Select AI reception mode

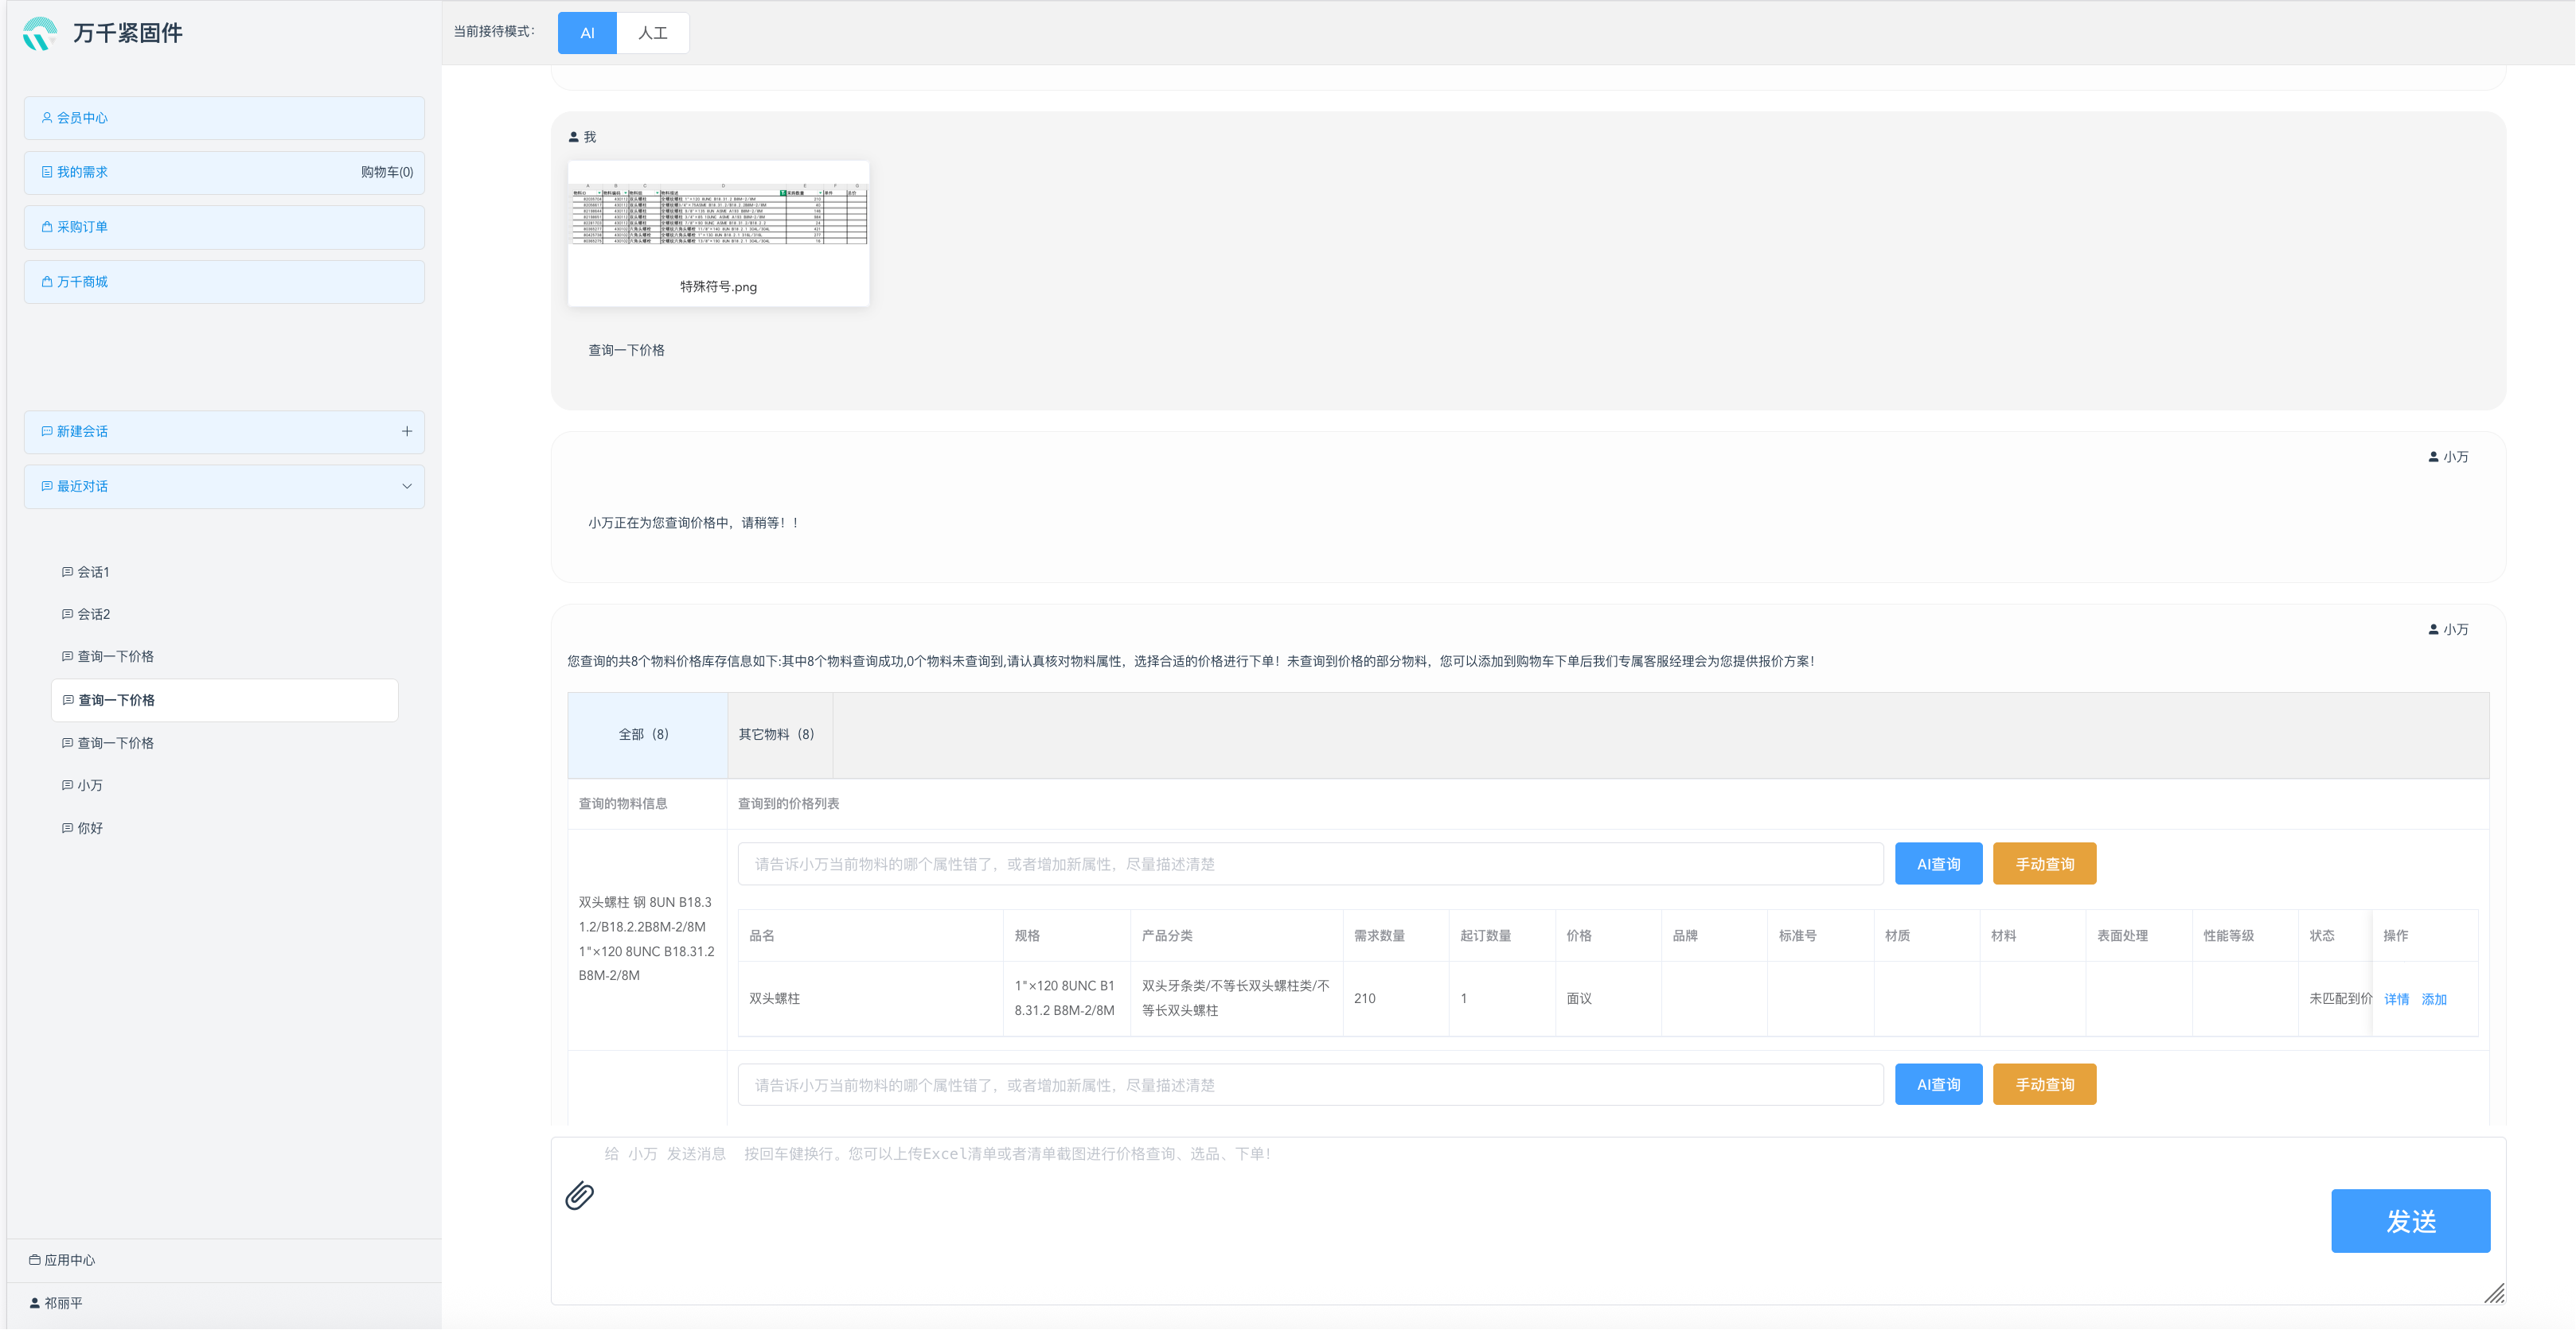tap(587, 33)
